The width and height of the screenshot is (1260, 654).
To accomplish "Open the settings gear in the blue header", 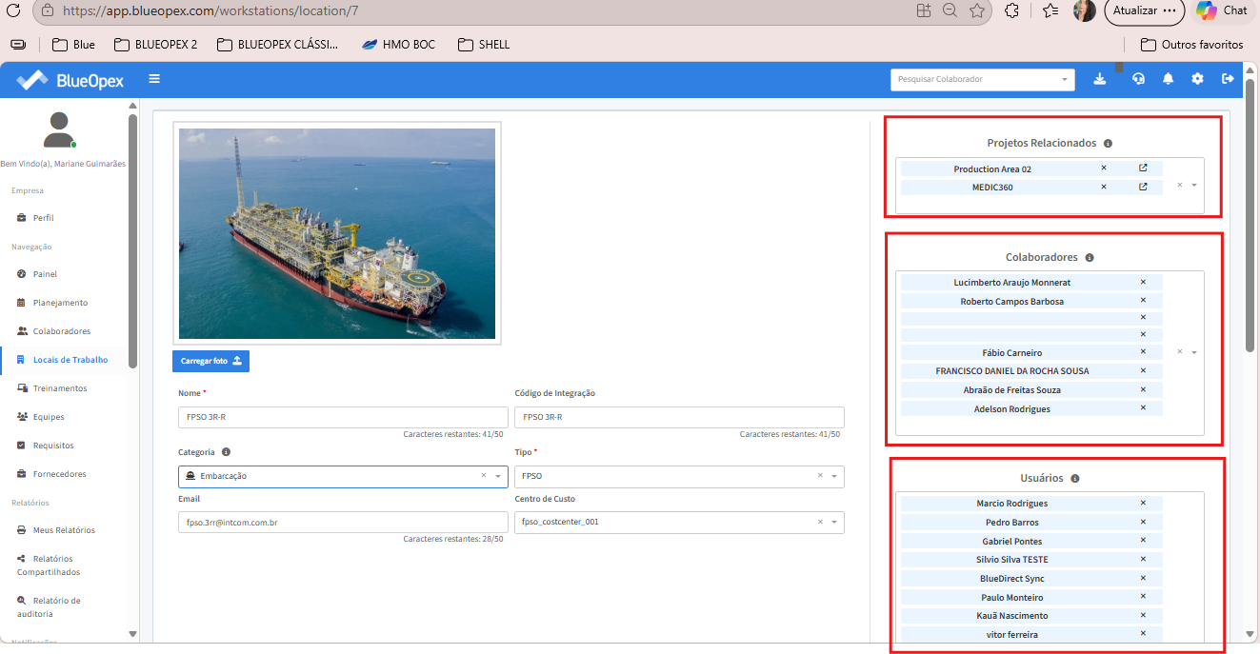I will 1197,79.
